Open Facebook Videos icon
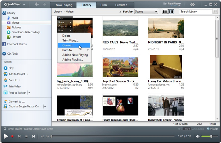Screen dimensions: 221x143 pos(4,44)
